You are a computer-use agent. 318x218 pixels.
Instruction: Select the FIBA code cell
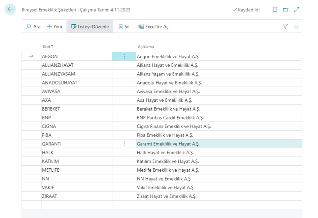point(77,135)
